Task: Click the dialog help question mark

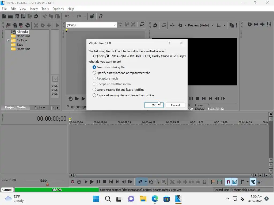Action: [x=169, y=43]
